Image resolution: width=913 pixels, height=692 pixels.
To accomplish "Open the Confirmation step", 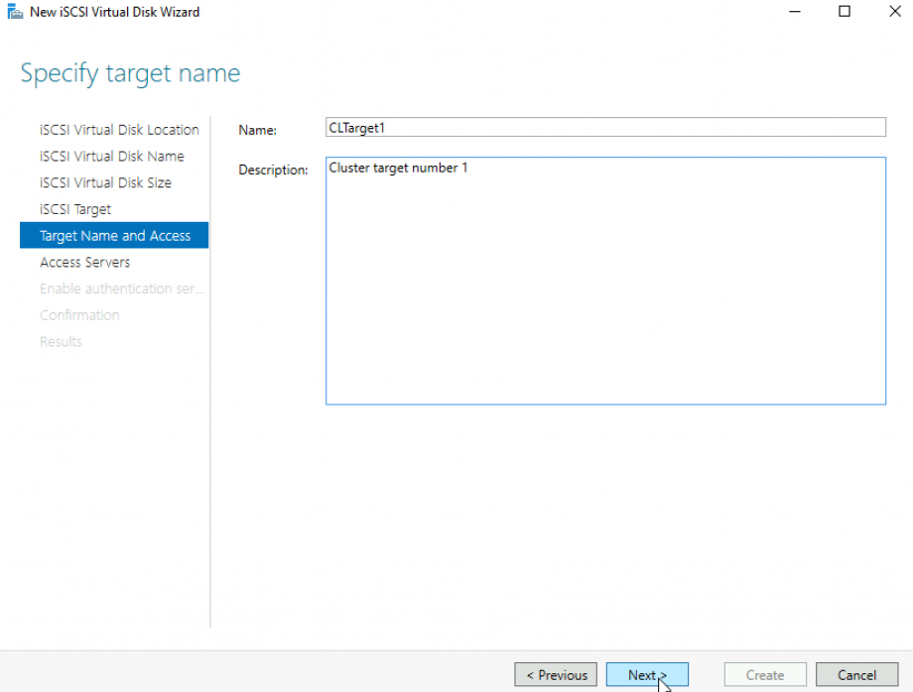I will (79, 314).
